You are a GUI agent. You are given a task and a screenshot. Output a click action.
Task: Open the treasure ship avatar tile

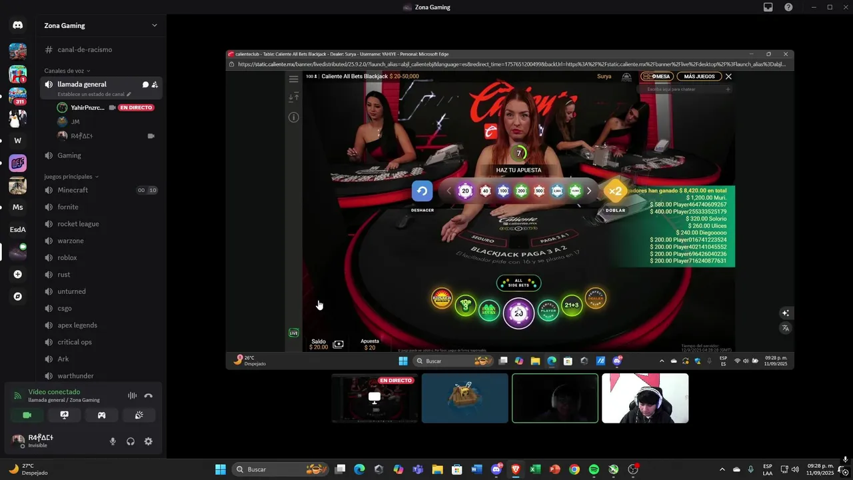click(465, 398)
